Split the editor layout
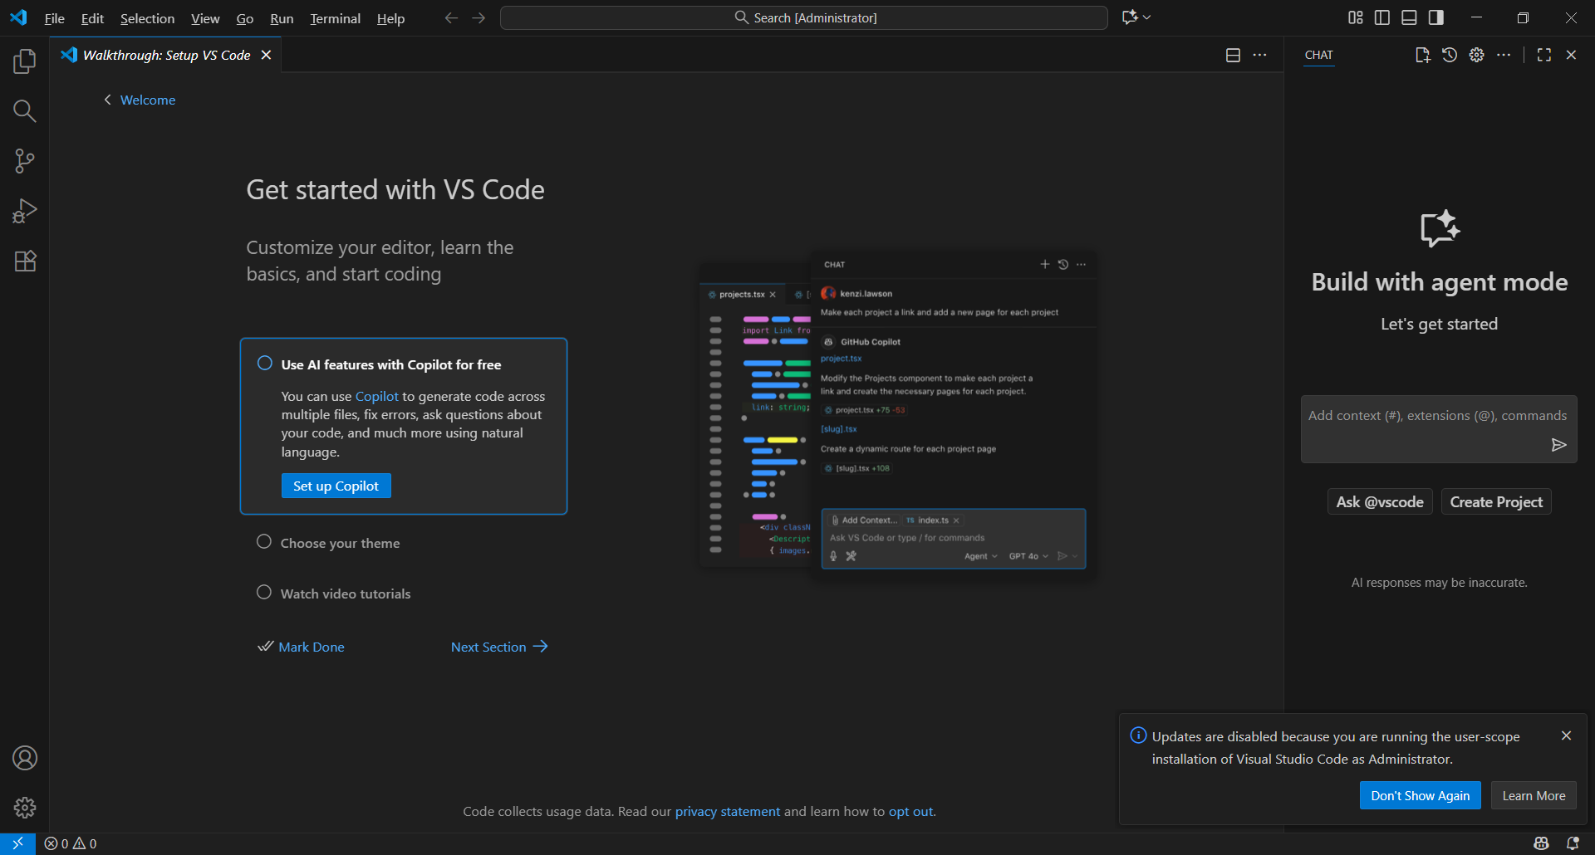 [1233, 55]
